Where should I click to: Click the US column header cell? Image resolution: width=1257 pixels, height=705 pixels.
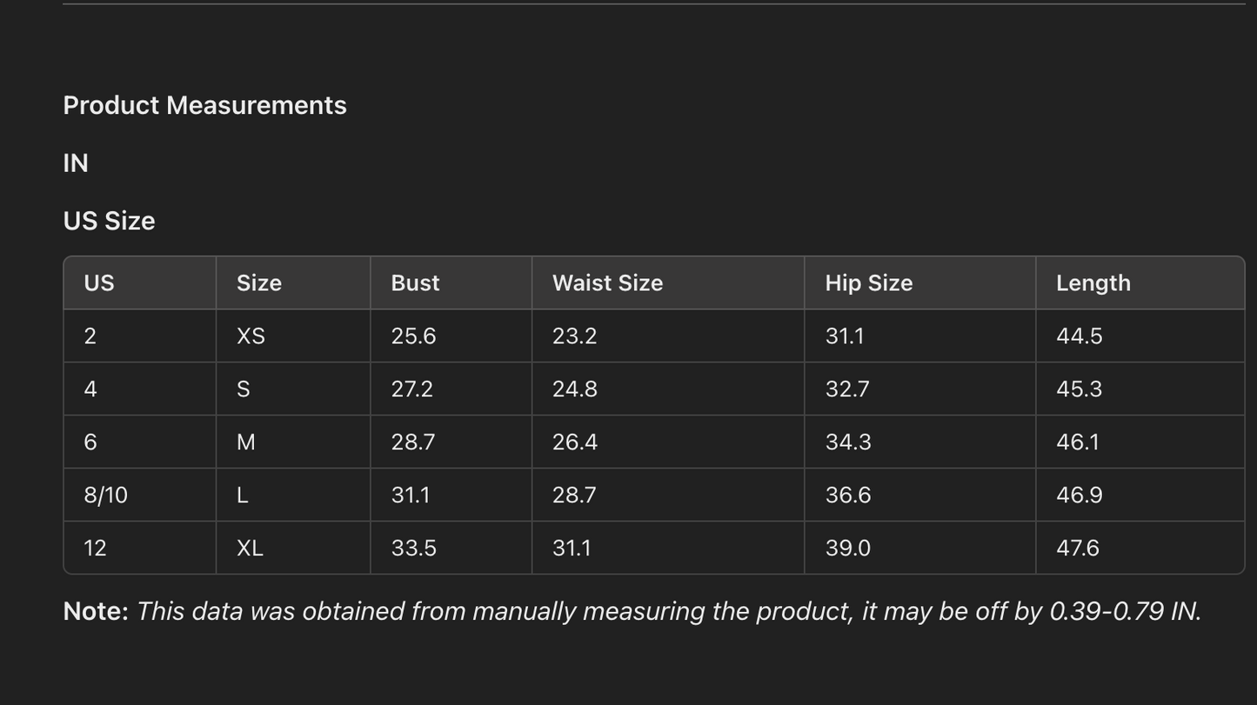(99, 283)
